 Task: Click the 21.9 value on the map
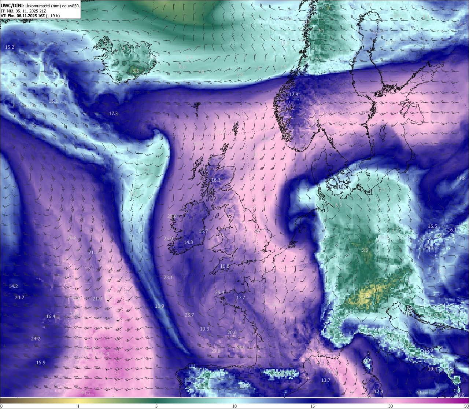[97, 299]
